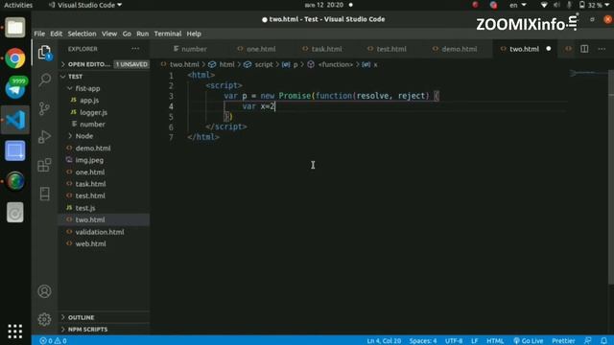
Task: Open the en keyboard layout dropdown
Action: coord(518,5)
